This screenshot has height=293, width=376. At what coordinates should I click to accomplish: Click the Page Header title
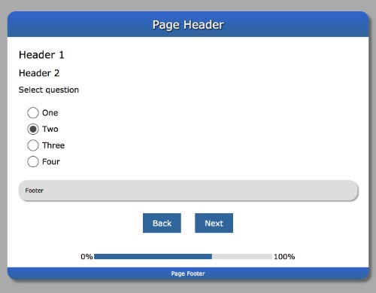click(x=188, y=25)
